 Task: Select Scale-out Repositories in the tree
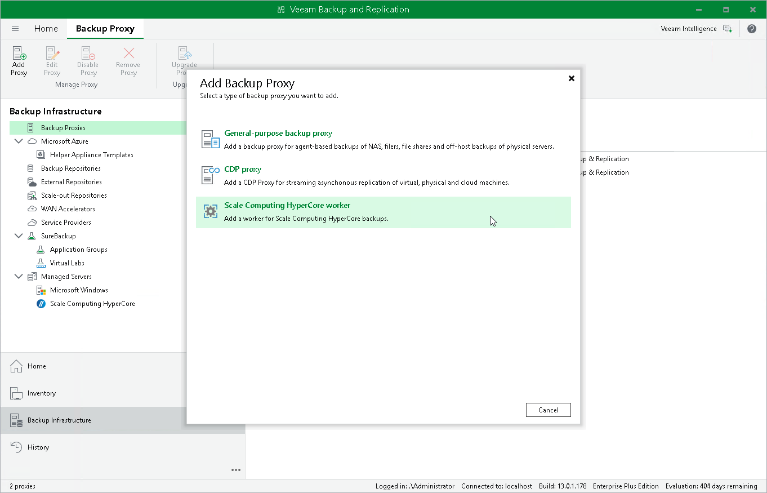click(74, 196)
